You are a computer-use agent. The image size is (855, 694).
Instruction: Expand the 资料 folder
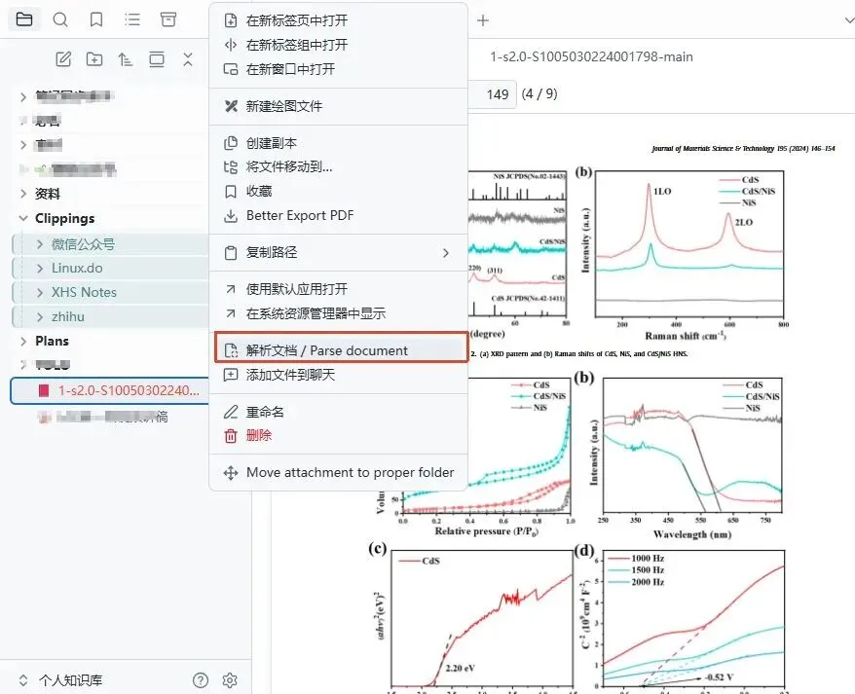tap(23, 194)
